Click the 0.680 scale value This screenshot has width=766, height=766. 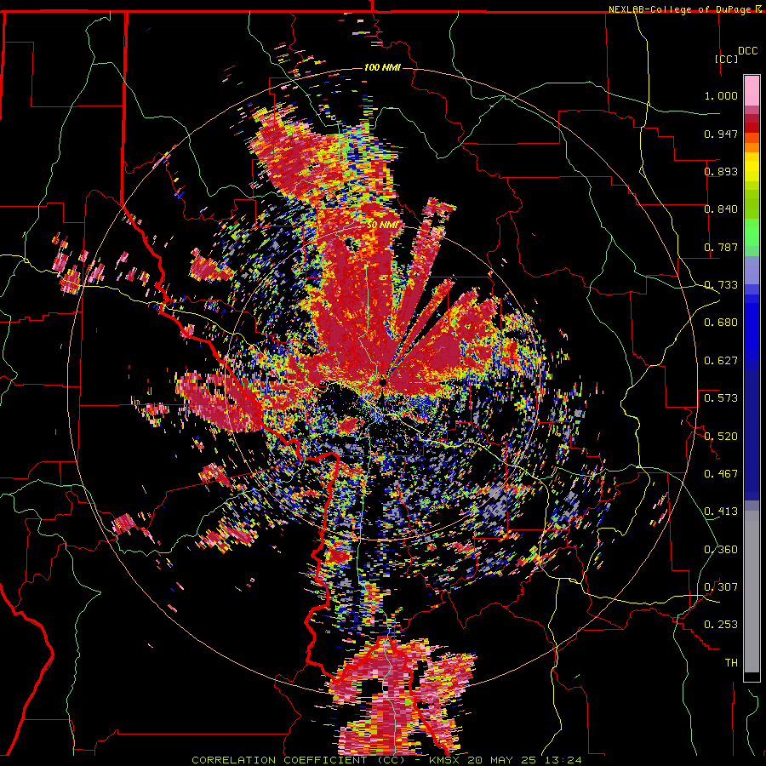721,323
